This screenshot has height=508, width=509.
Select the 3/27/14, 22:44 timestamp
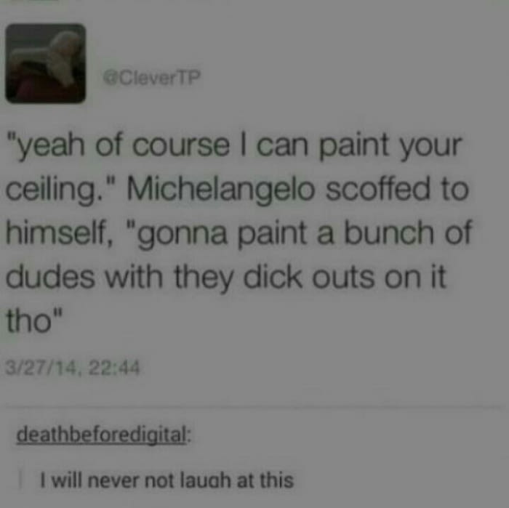tap(73, 368)
